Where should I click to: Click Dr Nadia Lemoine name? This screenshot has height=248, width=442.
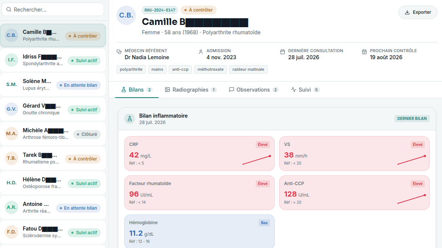click(x=147, y=57)
